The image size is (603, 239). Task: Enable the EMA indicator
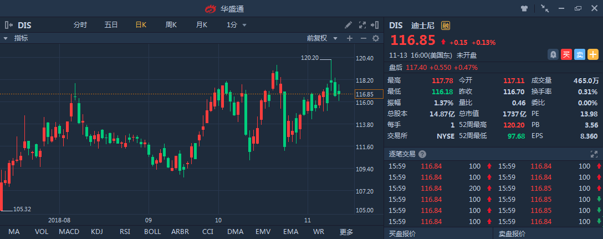point(291,232)
